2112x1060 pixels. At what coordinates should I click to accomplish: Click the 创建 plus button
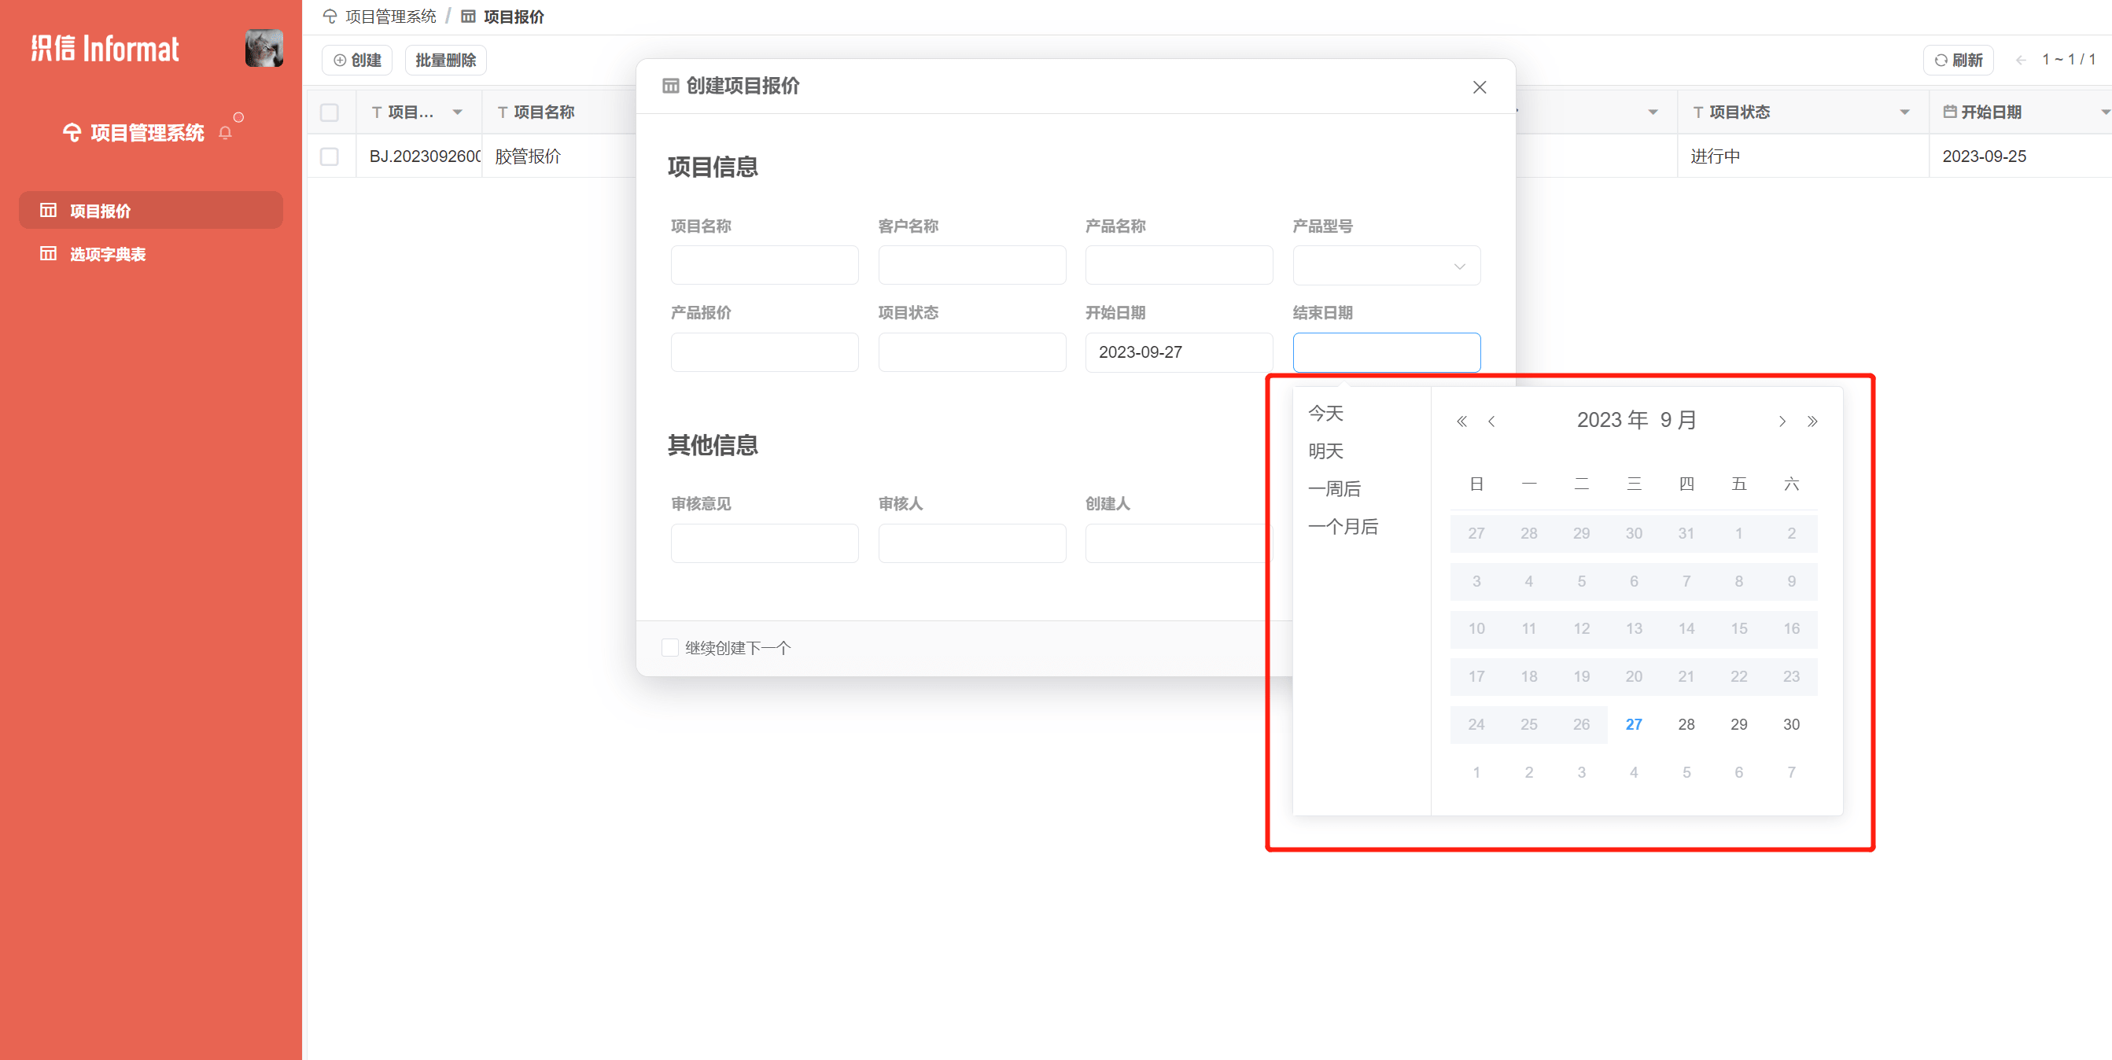point(357,60)
